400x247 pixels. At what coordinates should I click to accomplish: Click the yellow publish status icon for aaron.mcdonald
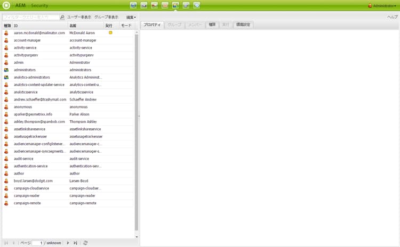110,32
